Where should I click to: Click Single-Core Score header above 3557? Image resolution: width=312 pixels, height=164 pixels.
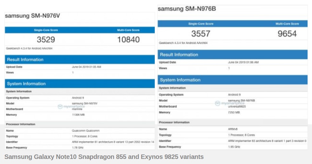[201, 24]
